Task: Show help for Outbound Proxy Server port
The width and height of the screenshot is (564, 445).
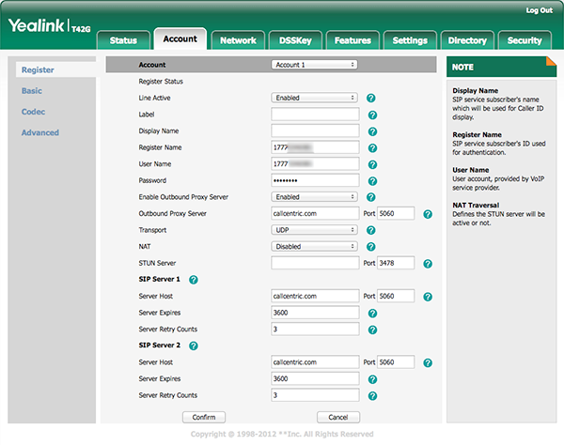Action: click(428, 214)
